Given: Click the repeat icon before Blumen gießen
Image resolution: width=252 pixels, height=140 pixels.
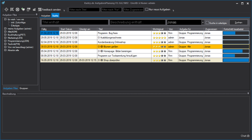Looking at the screenshot, I should 101,47.
